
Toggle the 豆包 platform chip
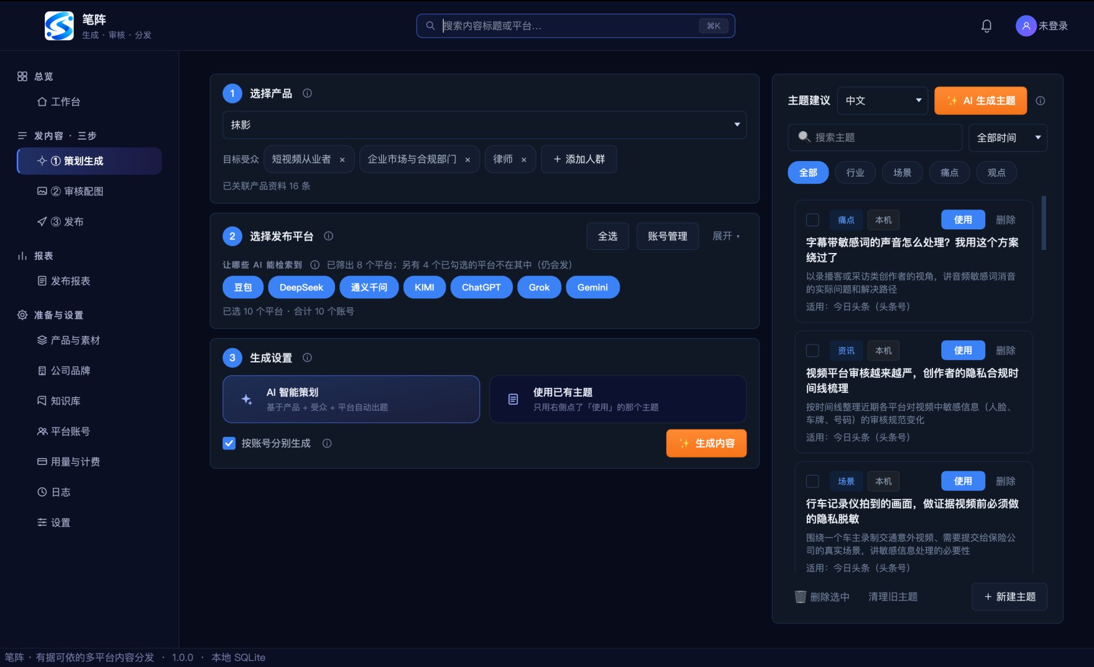tap(243, 287)
